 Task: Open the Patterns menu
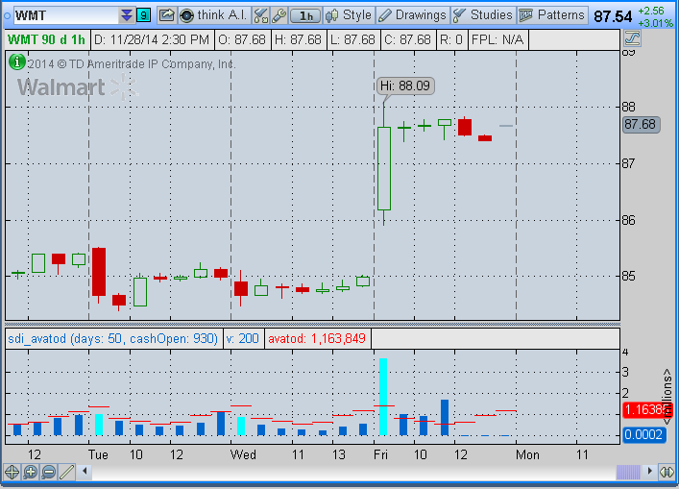pyautogui.click(x=552, y=15)
